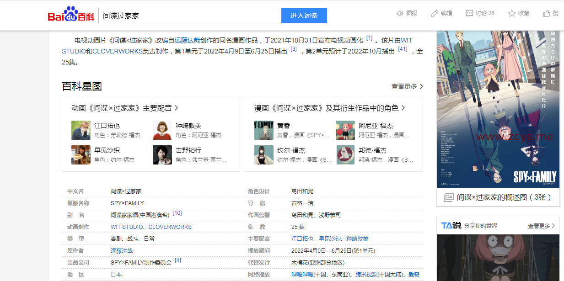Select the 古桥一浩 director value
This screenshot has width=564, height=281.
coord(302,203)
